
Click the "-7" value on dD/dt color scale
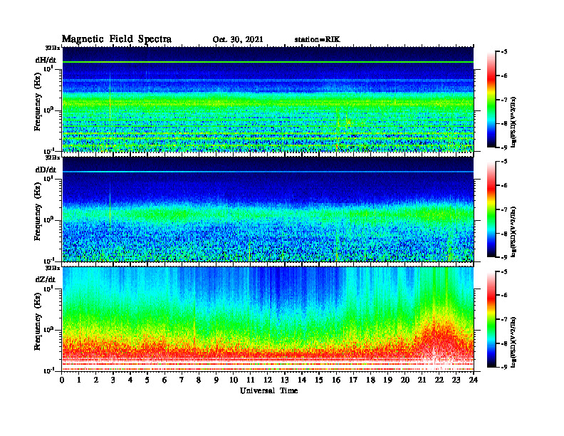point(504,209)
